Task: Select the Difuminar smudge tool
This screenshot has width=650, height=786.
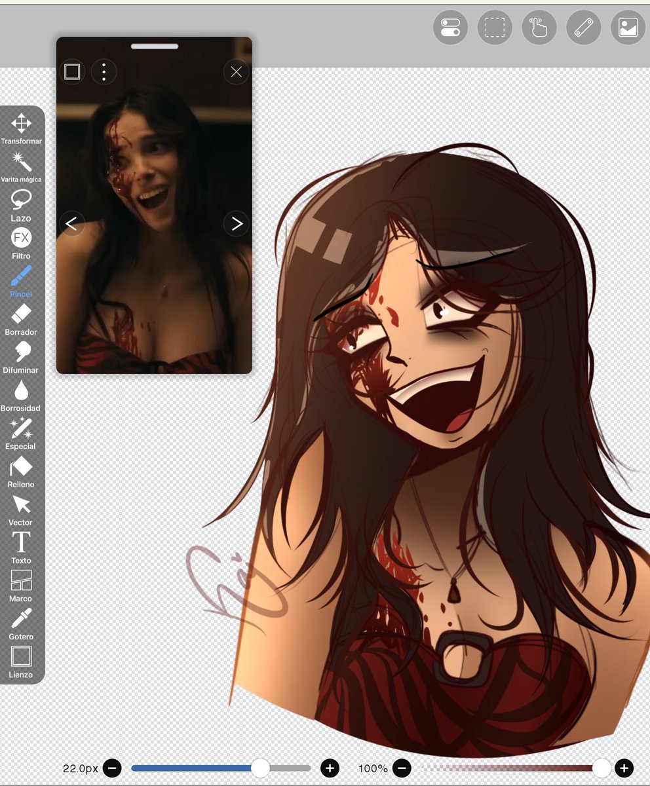Action: (21, 357)
